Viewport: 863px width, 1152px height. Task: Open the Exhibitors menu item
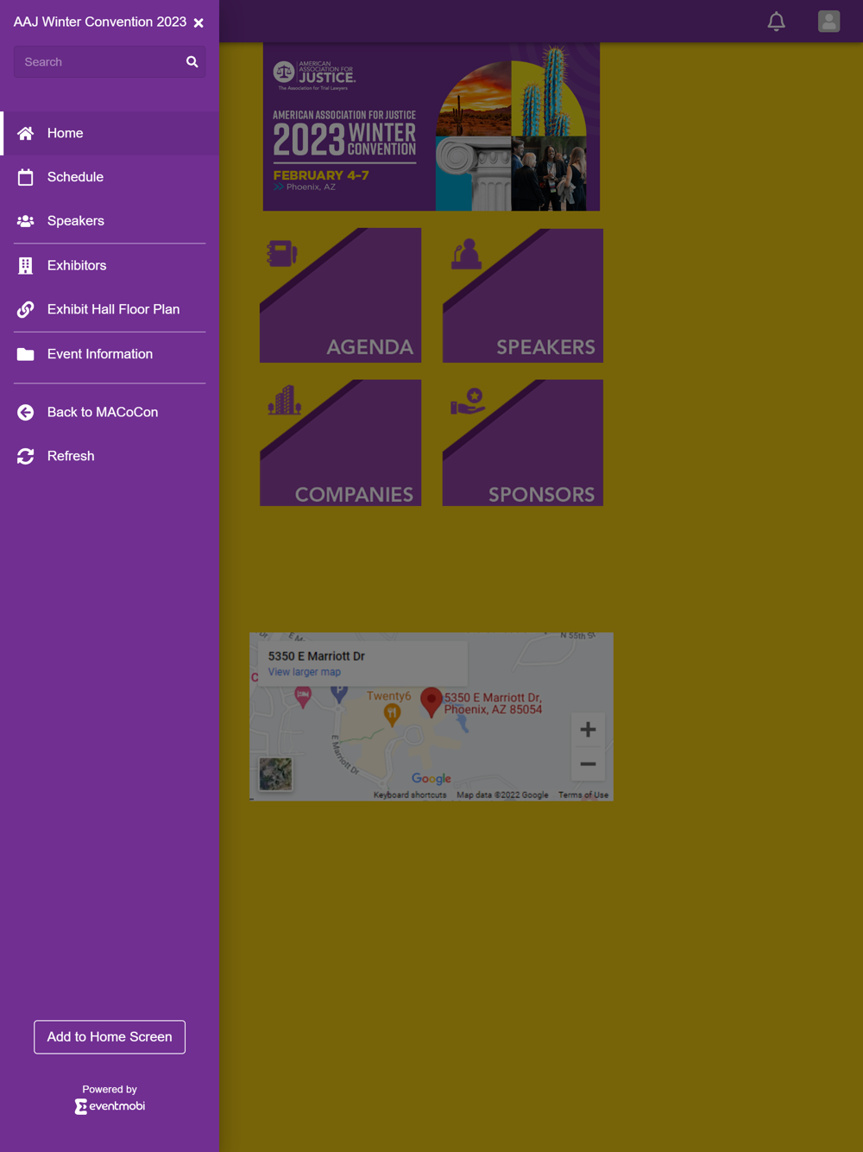[x=110, y=266]
